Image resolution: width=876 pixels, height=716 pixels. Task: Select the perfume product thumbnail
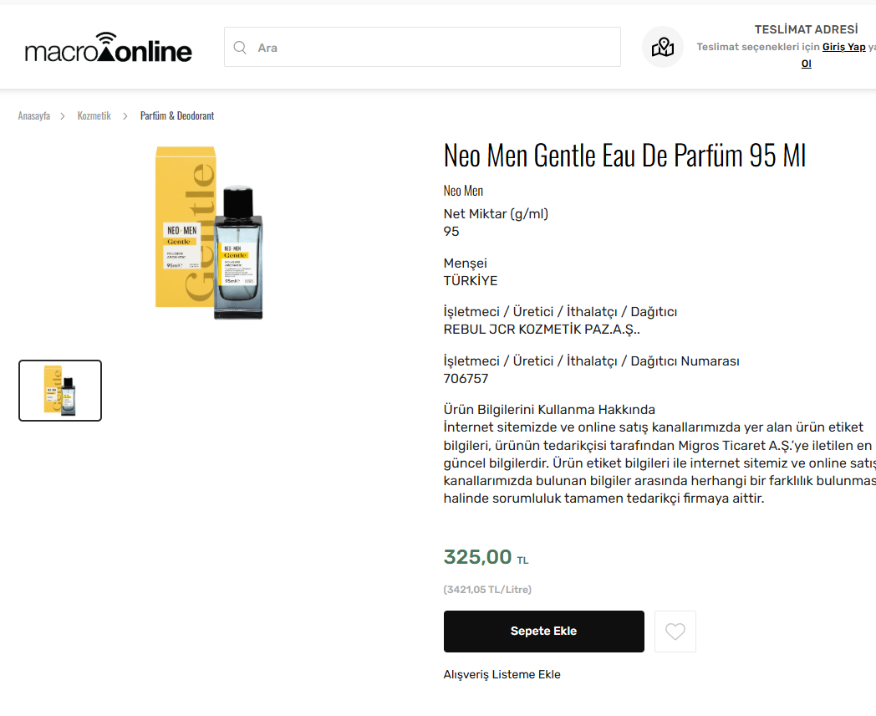click(x=60, y=390)
